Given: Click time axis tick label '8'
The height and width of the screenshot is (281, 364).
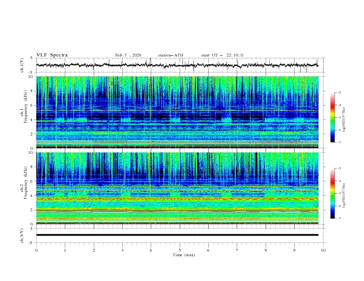Looking at the screenshot, I should [266, 250].
